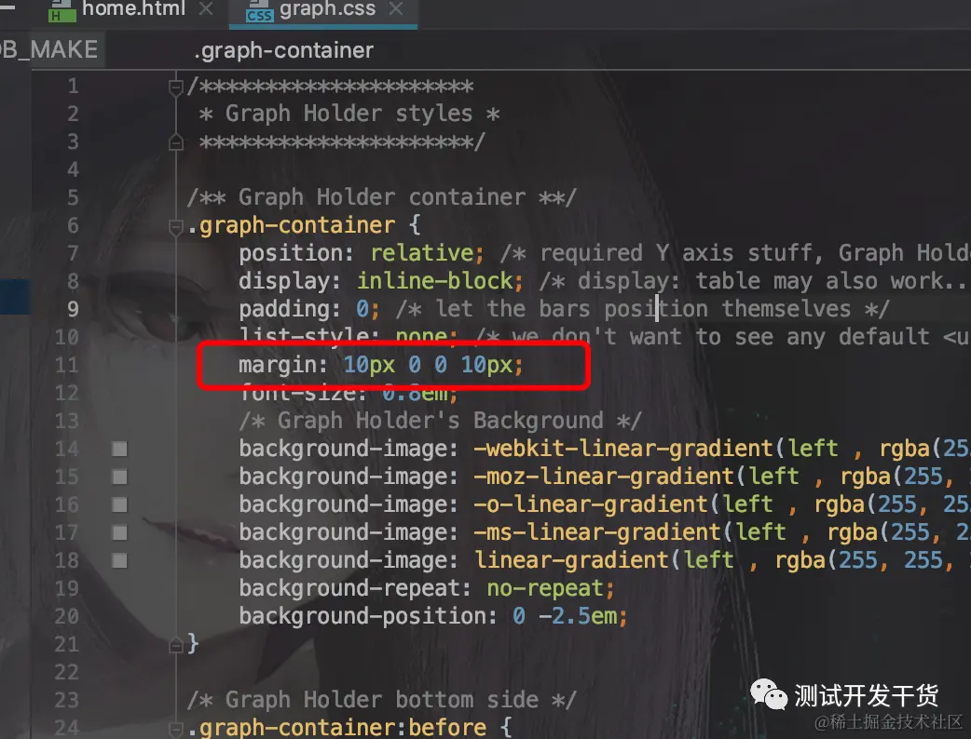
Task: Collapse the .graph-container:before rule at line 24
Action: point(176,730)
